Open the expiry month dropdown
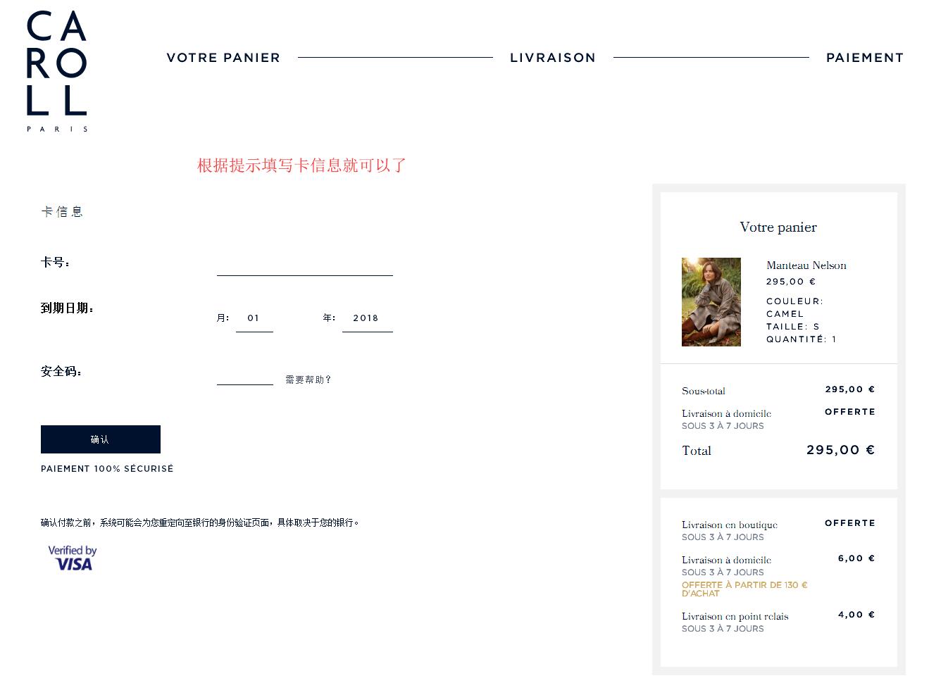 254,318
